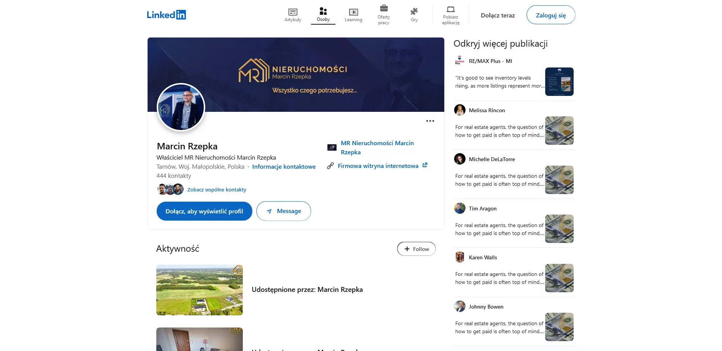722x351 pixels.
Task: Click the money thumbnail in Karen Walls' post
Action: [559, 278]
